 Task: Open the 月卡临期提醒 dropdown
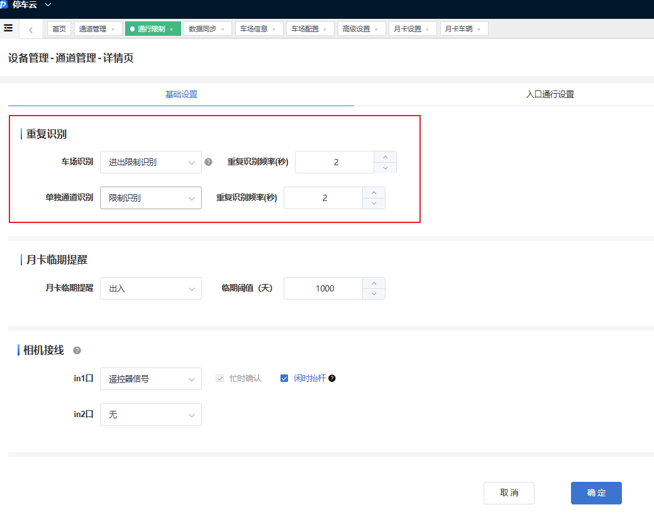tap(151, 288)
